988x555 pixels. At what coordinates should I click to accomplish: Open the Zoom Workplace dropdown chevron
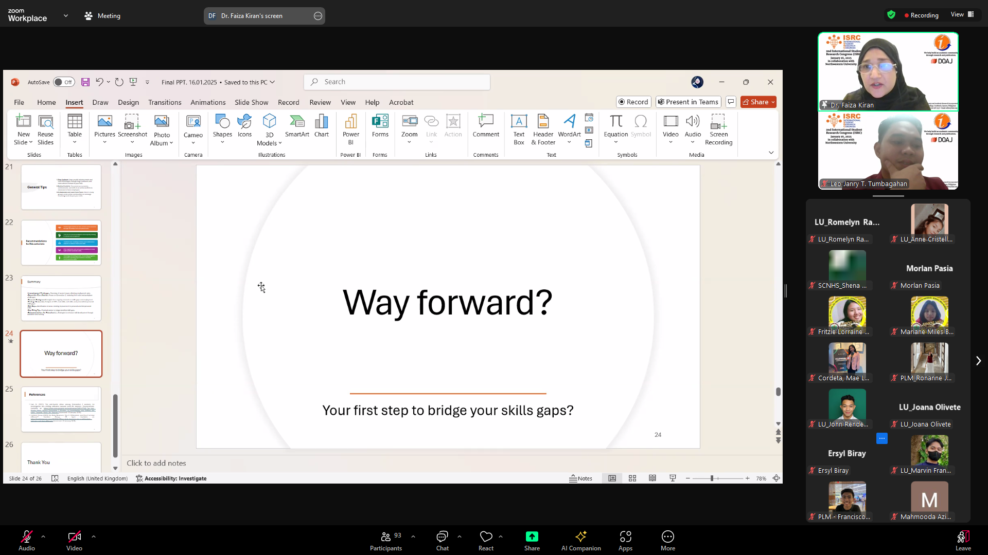pos(66,15)
